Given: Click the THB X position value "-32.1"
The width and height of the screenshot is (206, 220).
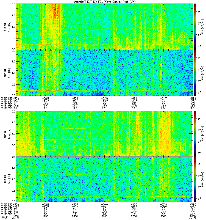Looking at the screenshot, I should (x=134, y=98).
